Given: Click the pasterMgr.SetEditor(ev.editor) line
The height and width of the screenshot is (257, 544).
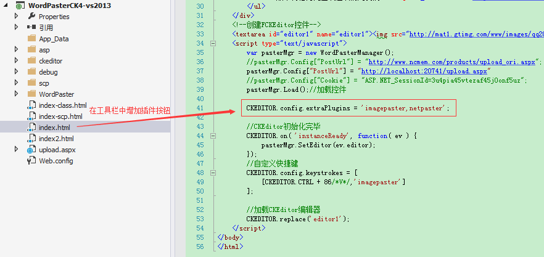Looking at the screenshot, I should [x=318, y=145].
